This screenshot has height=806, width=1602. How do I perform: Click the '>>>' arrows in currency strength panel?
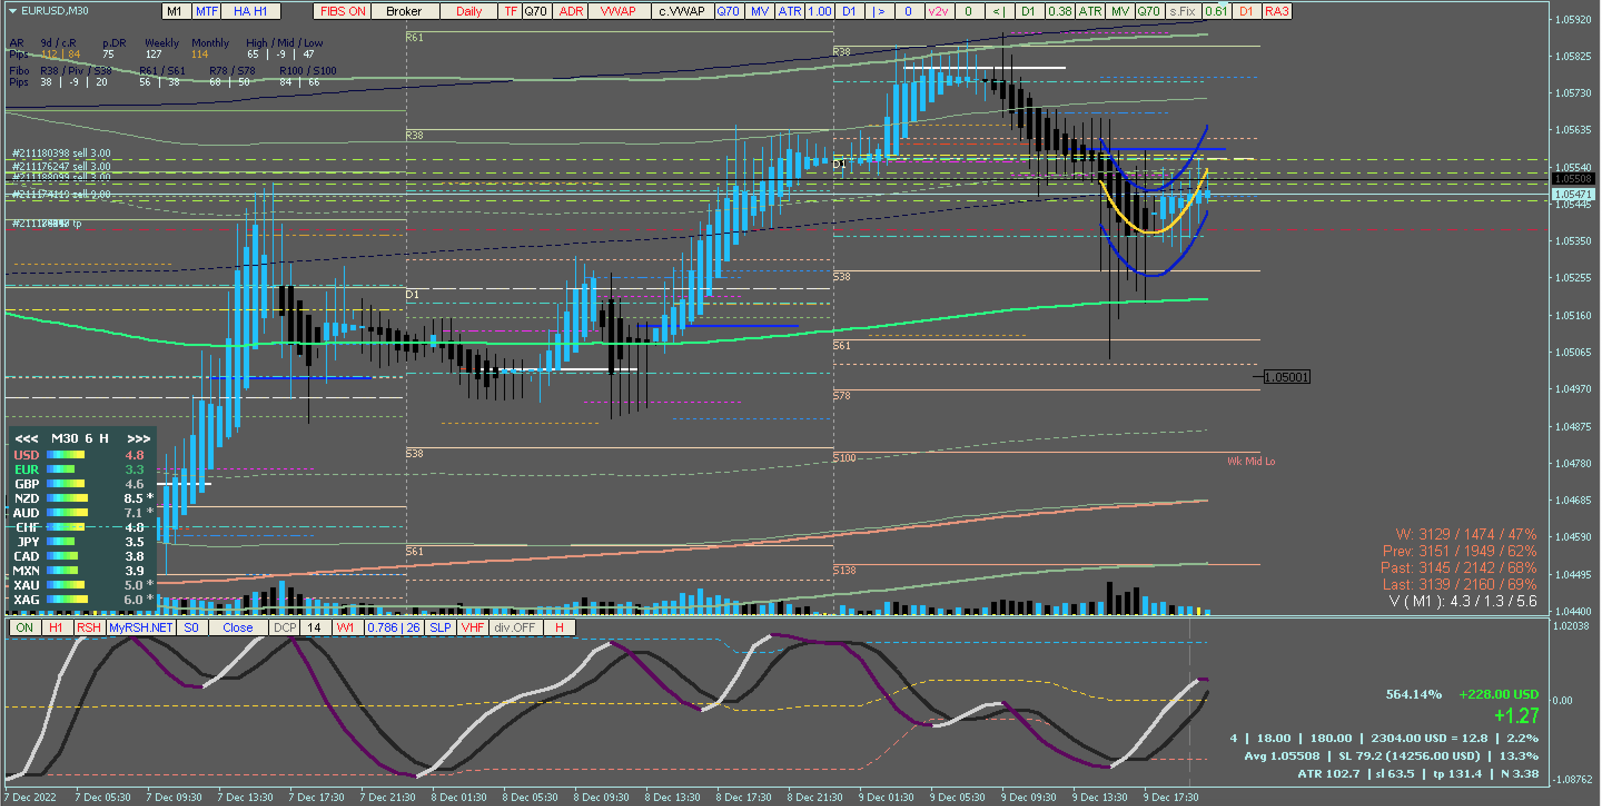(x=138, y=438)
